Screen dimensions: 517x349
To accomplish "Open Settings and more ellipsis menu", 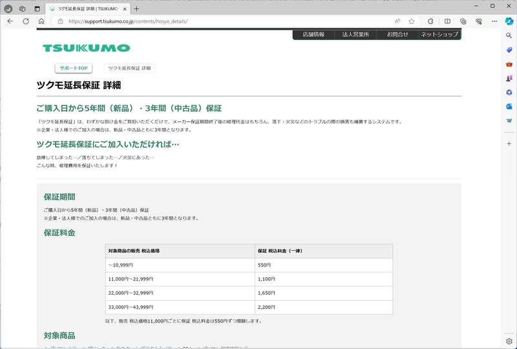I will click(x=494, y=21).
